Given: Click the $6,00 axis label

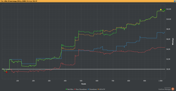Looking at the screenshot, I should coord(169,39).
